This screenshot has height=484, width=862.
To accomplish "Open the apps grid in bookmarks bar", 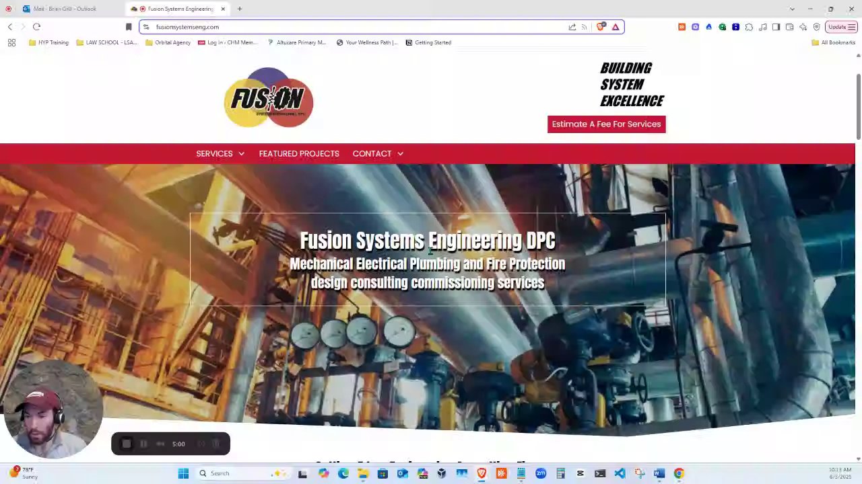I will coord(11,42).
